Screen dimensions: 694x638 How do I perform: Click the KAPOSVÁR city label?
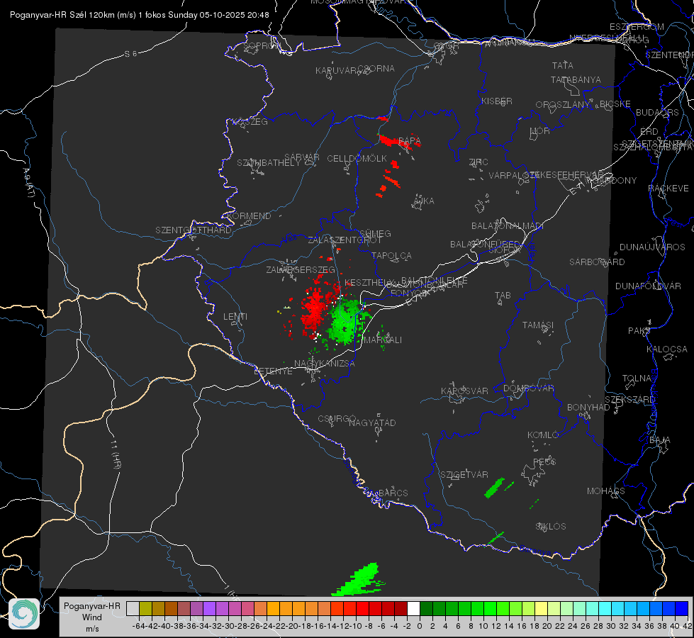point(464,391)
